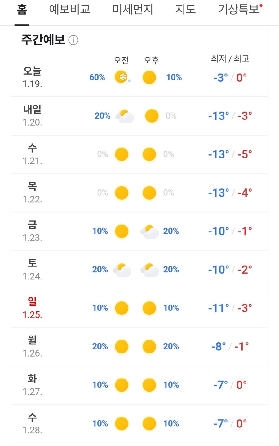The height and width of the screenshot is (446, 279).
Task: Tap Wednesday 1.21 morning sunny icon
Action: [122, 154]
